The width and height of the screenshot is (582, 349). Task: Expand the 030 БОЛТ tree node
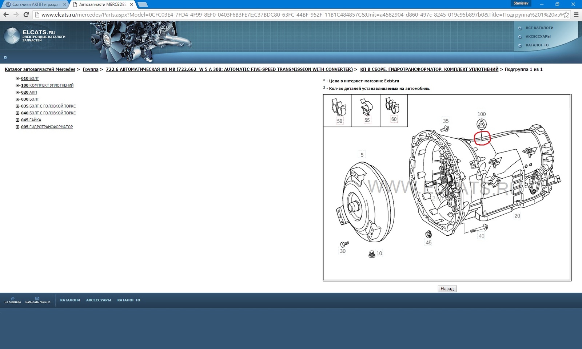pos(17,99)
